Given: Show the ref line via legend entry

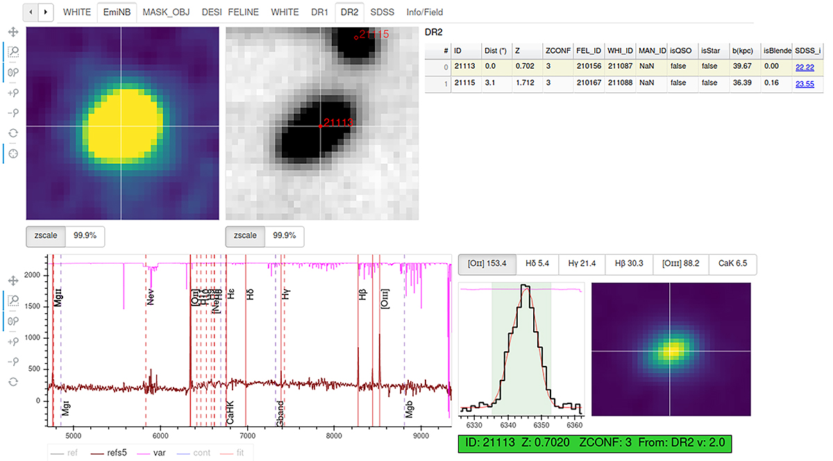Looking at the screenshot, I should [69, 453].
